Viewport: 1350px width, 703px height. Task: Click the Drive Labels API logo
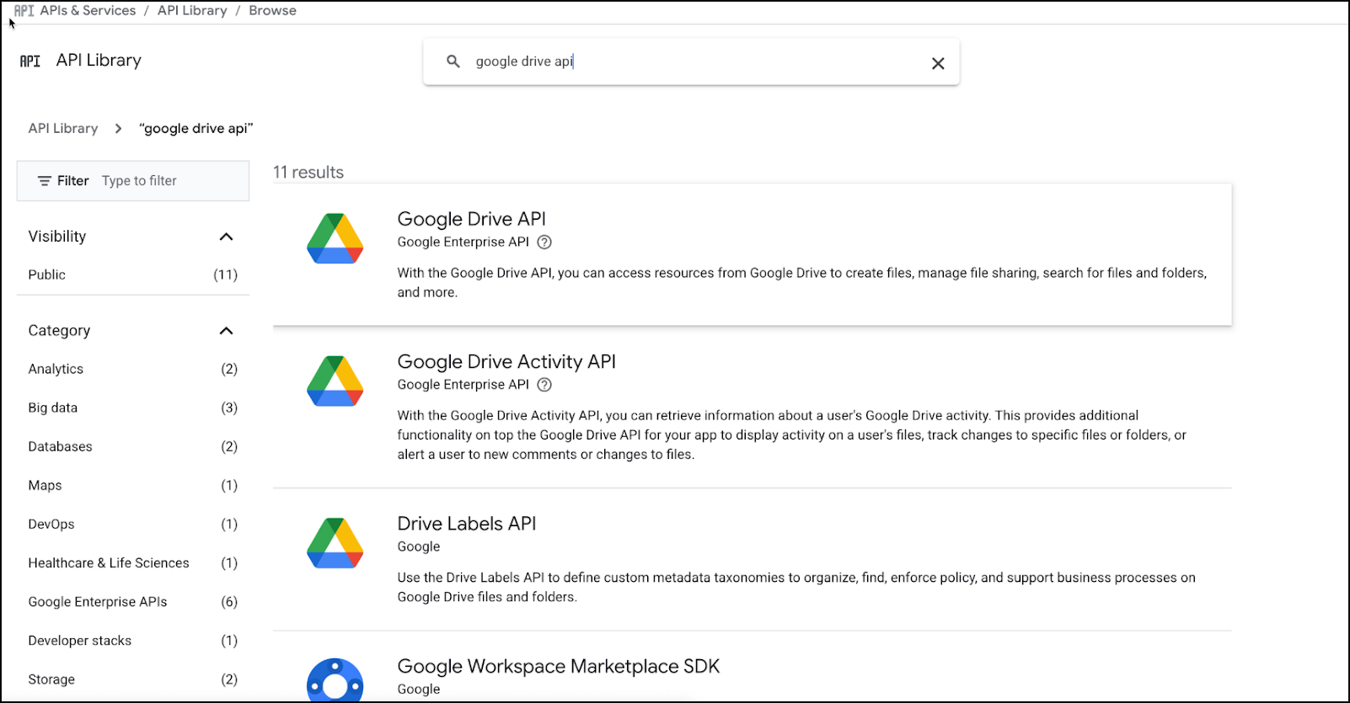coord(335,543)
